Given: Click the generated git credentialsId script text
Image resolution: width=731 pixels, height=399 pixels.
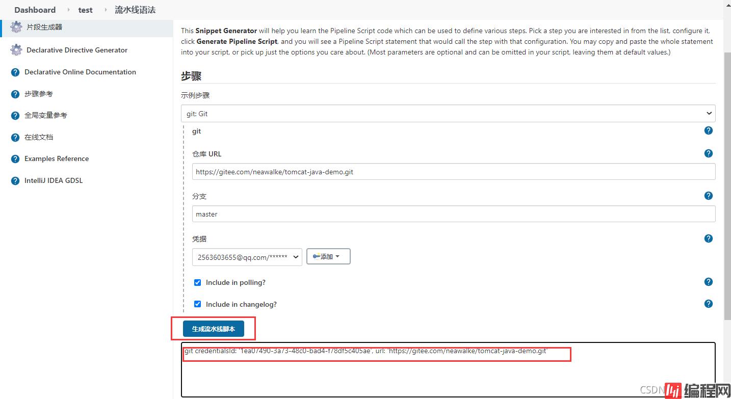Looking at the screenshot, I should click(x=365, y=351).
